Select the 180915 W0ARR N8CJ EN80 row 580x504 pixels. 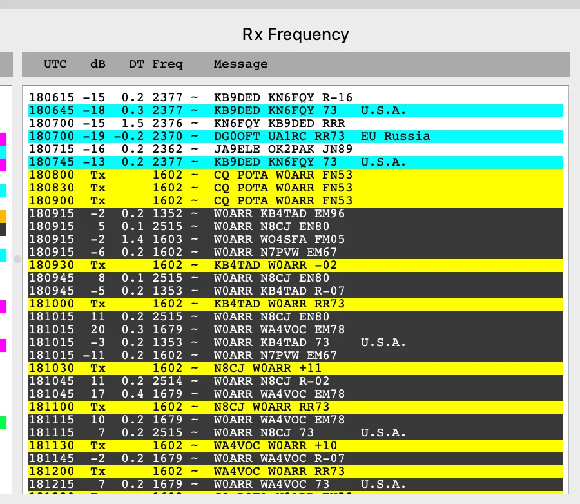point(296,227)
